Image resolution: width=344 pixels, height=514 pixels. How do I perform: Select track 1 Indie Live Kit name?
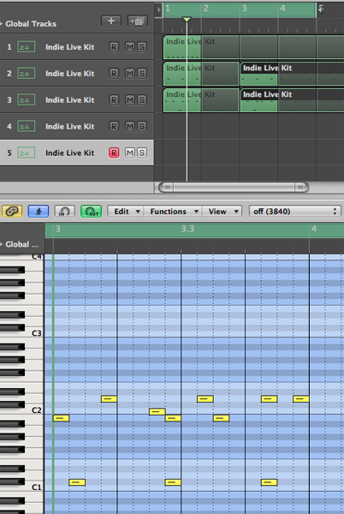69,47
